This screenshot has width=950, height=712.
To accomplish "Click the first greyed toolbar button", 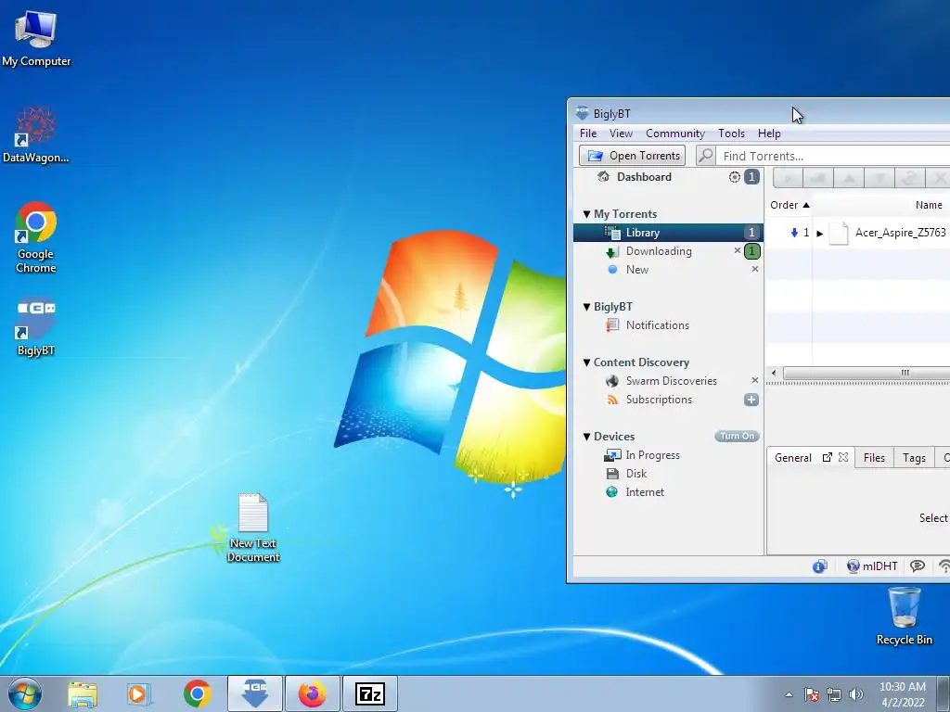I will (x=789, y=179).
